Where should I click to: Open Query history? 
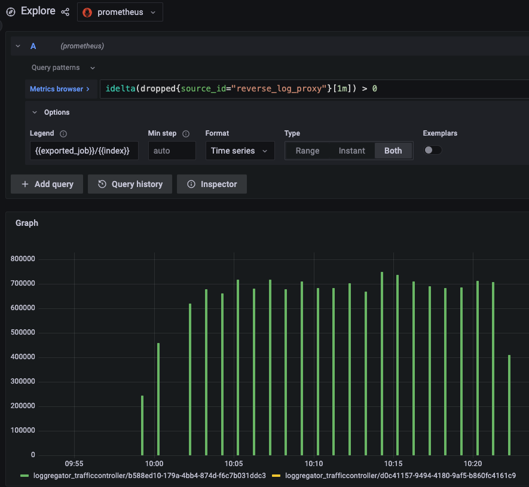point(130,184)
